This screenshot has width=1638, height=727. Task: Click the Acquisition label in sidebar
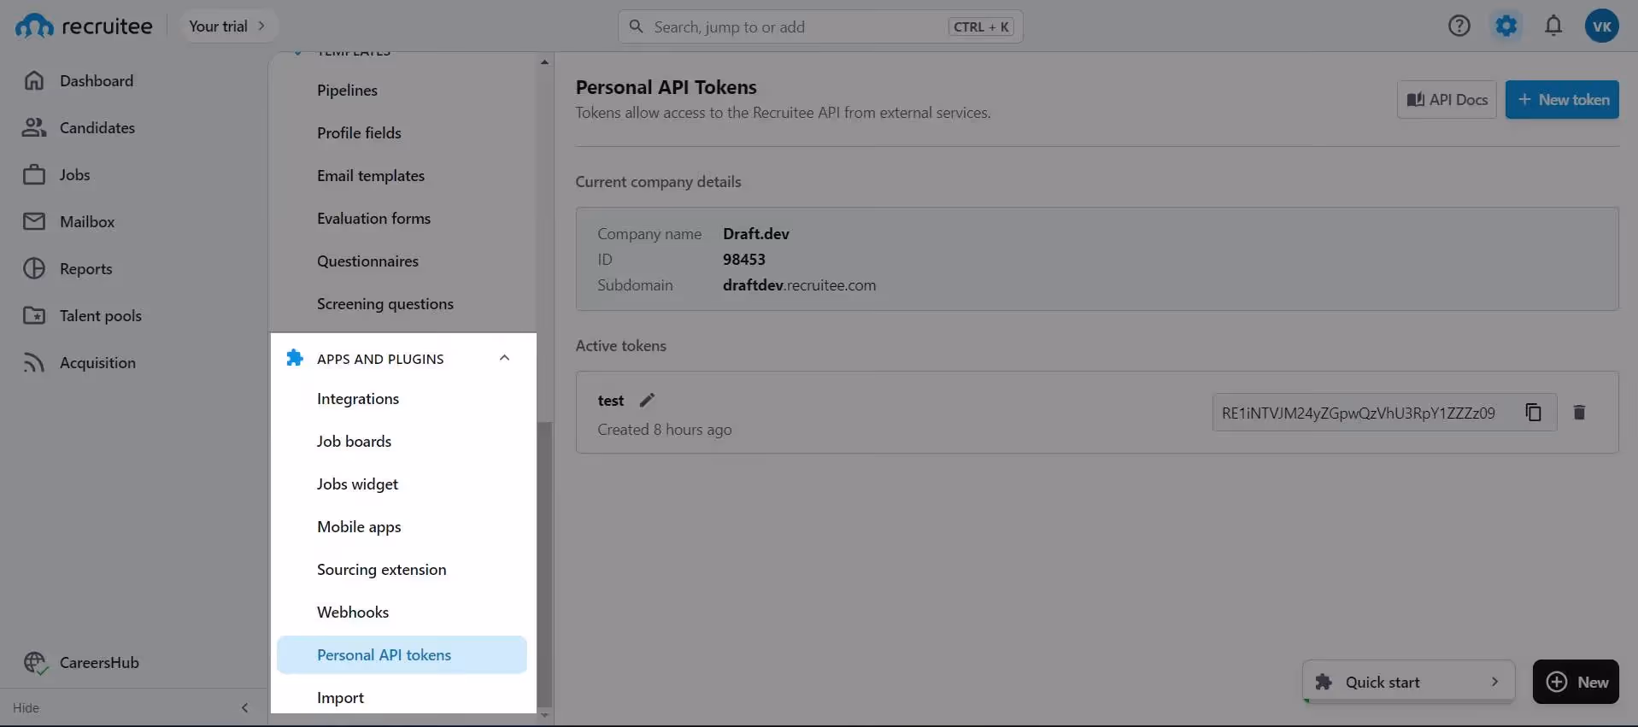[97, 362]
